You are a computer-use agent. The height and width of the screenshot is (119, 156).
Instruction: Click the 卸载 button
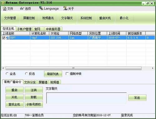click(x=34, y=97)
